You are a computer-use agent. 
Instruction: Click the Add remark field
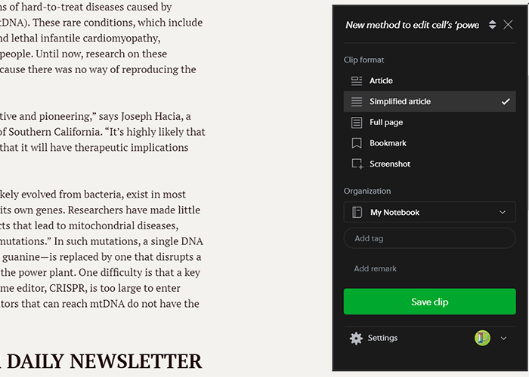point(429,268)
